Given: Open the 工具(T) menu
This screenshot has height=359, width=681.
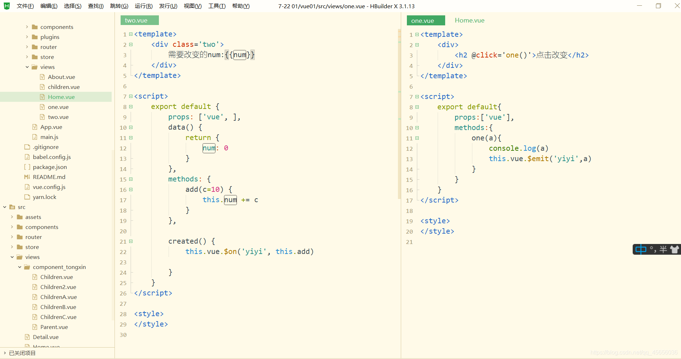Looking at the screenshot, I should pyautogui.click(x=217, y=6).
